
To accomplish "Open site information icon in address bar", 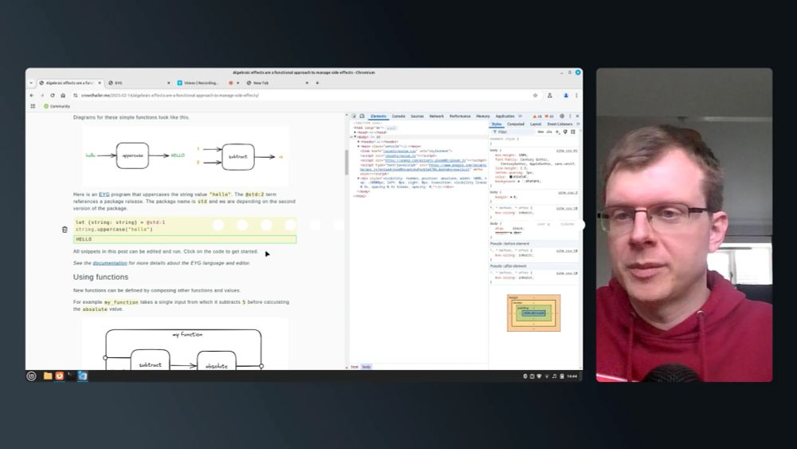I will (75, 96).
